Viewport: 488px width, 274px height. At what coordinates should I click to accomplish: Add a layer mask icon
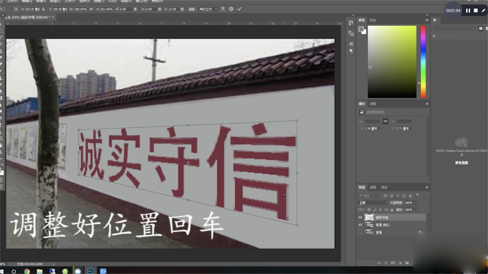393,263
